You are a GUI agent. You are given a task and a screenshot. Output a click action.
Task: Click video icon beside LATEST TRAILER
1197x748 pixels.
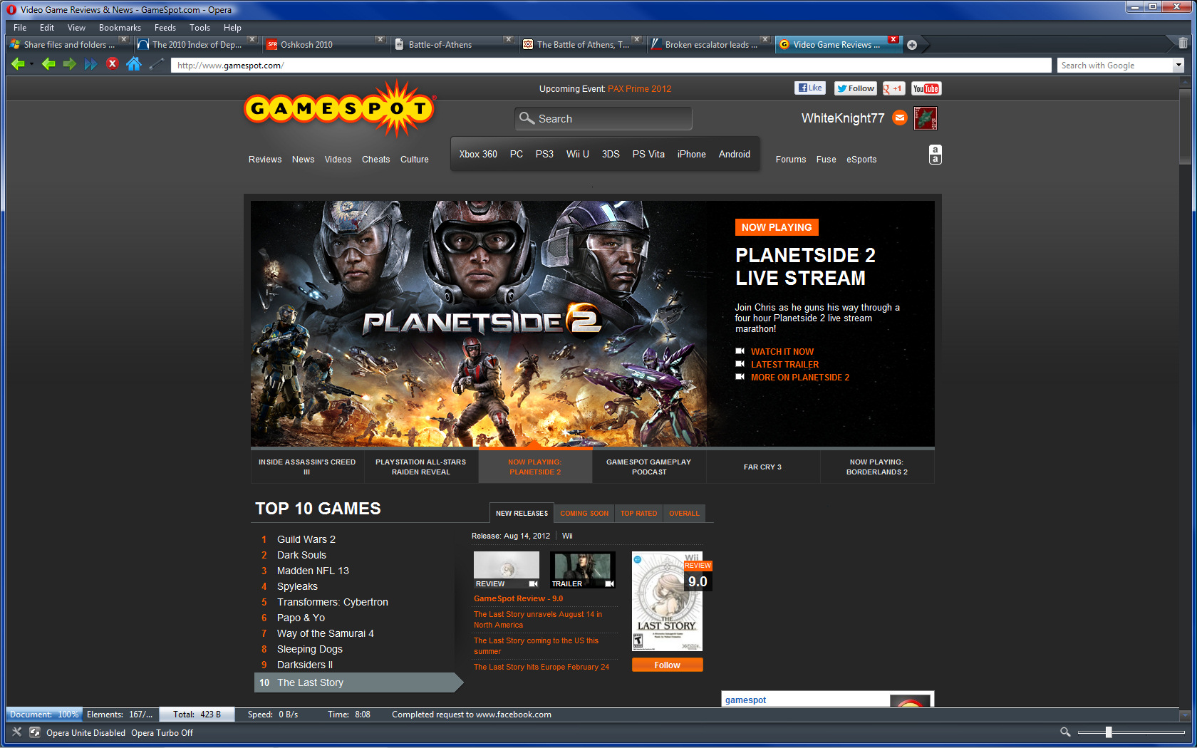click(740, 364)
